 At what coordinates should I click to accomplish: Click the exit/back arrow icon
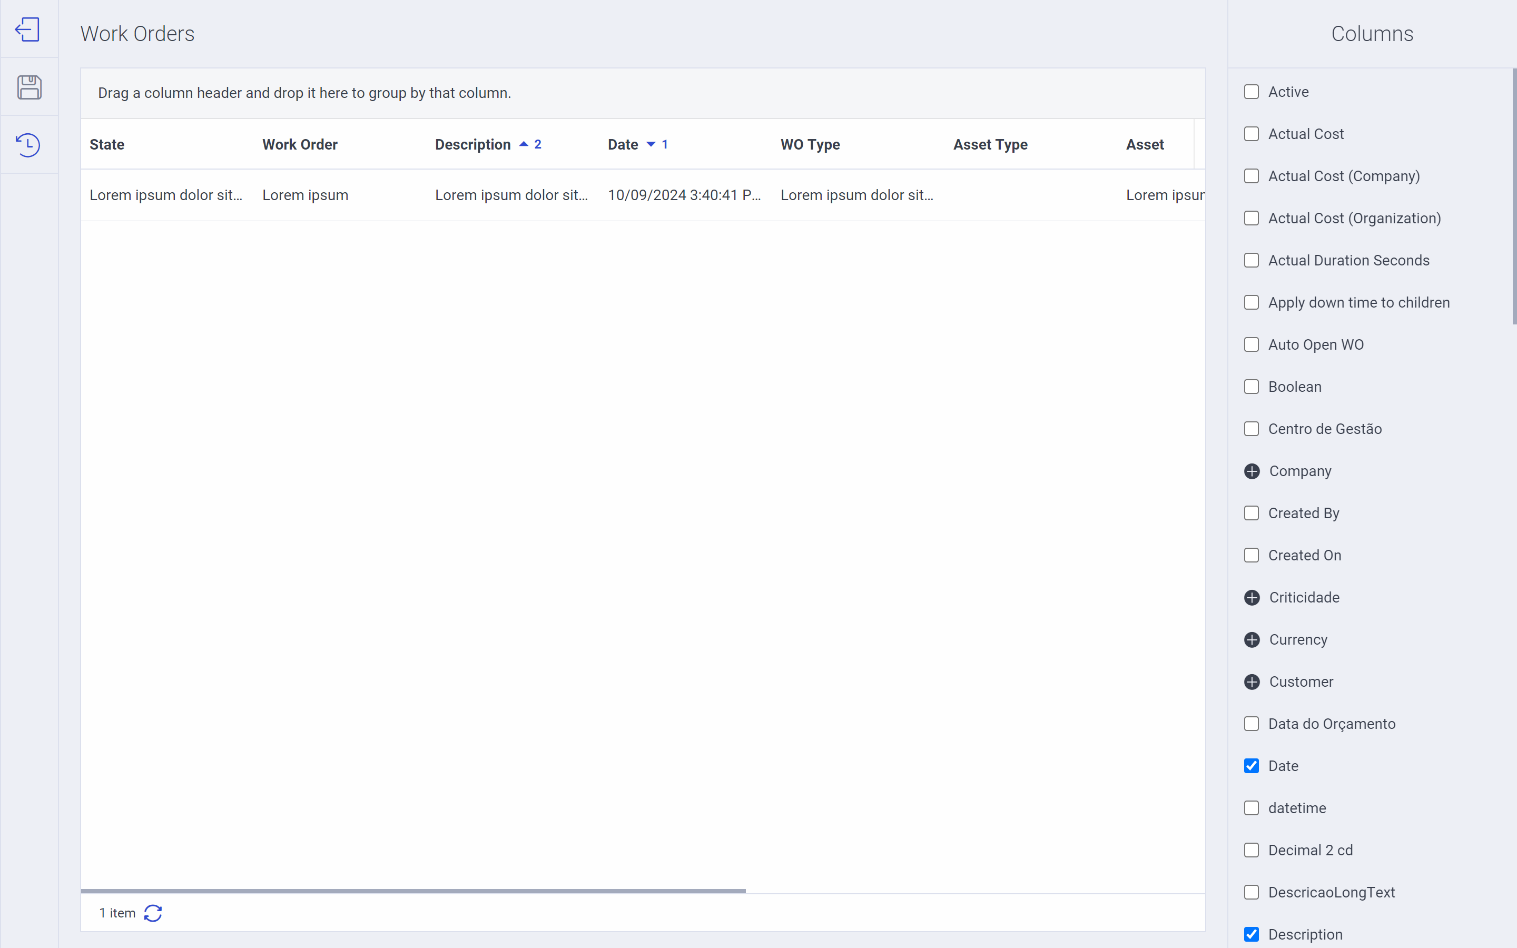click(28, 29)
